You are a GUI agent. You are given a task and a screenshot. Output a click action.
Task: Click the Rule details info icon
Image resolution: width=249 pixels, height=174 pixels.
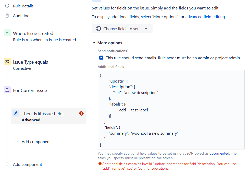coord(7,6)
